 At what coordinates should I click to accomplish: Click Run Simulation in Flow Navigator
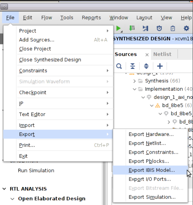[36, 171]
